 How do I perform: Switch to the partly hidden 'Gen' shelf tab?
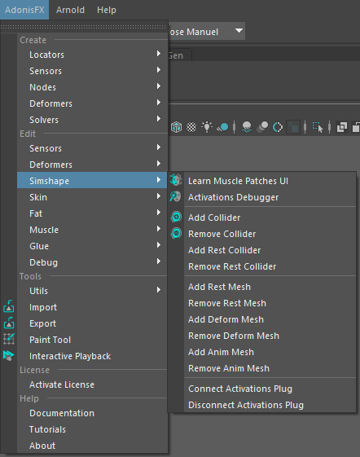click(179, 55)
